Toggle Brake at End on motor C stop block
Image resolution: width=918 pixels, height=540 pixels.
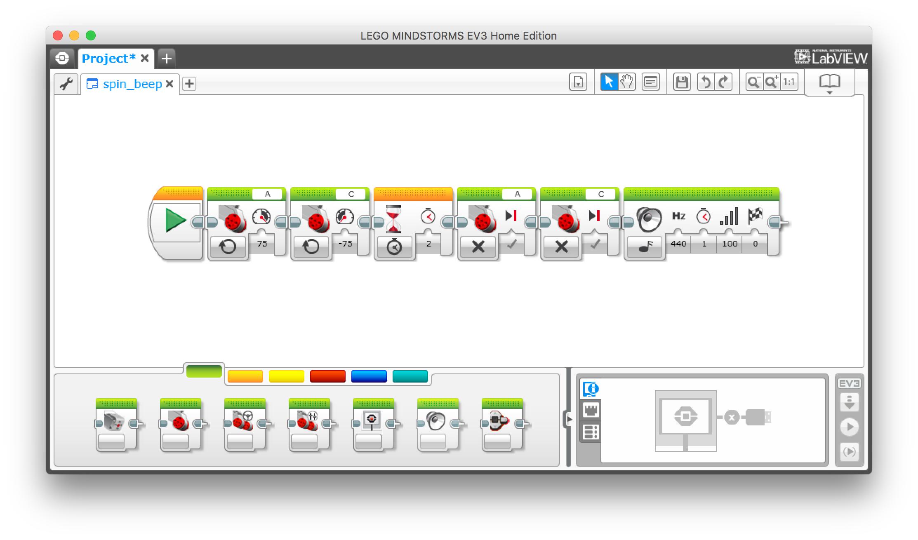click(x=595, y=244)
